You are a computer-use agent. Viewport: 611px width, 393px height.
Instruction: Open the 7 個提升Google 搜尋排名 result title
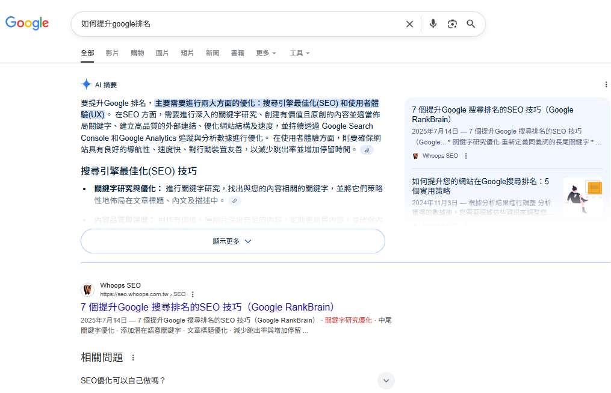(207, 307)
